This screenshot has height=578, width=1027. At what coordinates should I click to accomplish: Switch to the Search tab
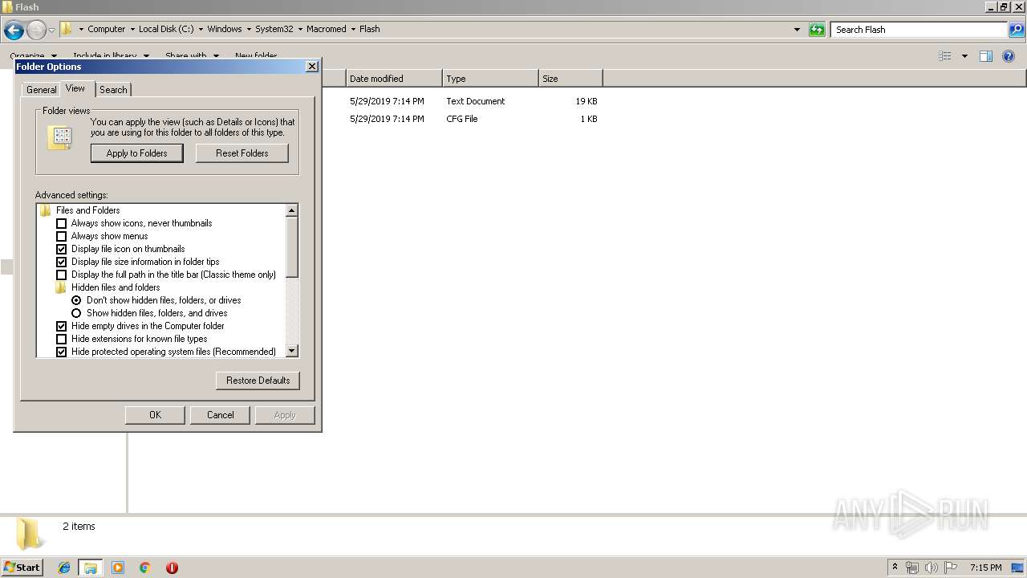pos(113,90)
